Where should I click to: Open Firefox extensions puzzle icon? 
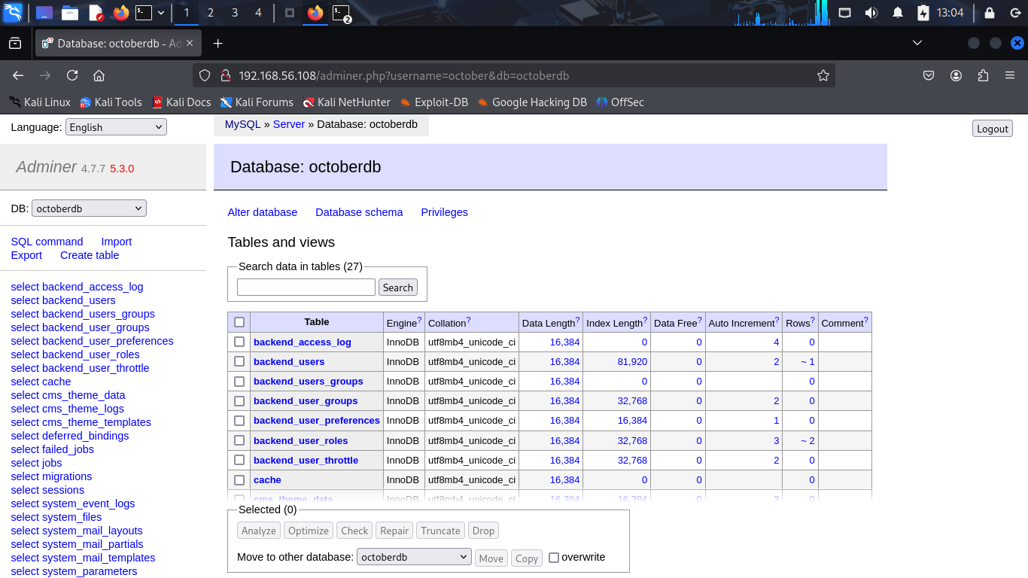983,75
